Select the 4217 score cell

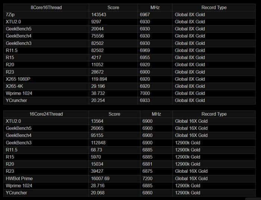coord(96,57)
